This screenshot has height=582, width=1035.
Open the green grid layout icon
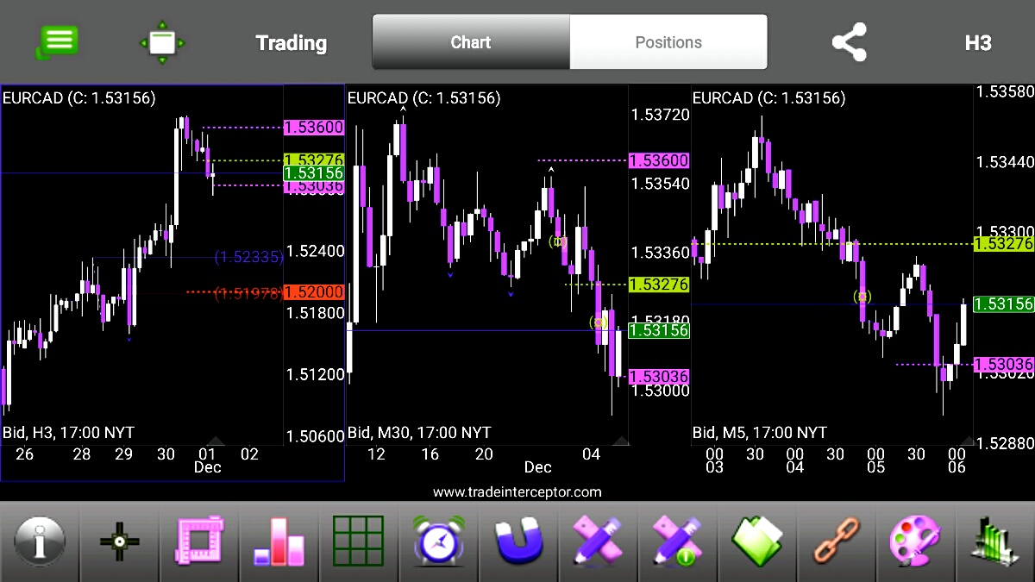358,542
